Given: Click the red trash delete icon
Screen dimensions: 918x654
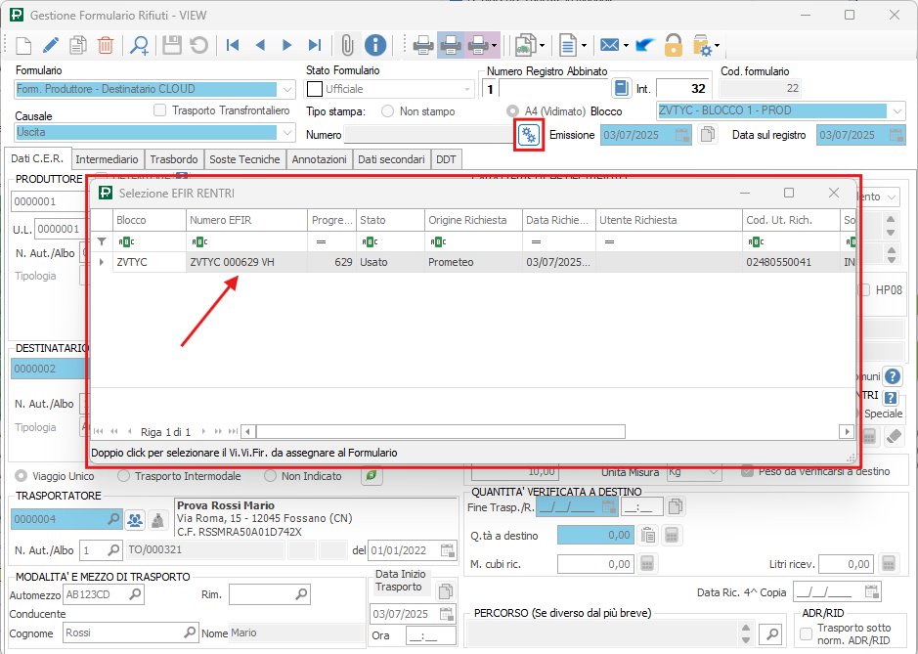Looking at the screenshot, I should pyautogui.click(x=106, y=45).
